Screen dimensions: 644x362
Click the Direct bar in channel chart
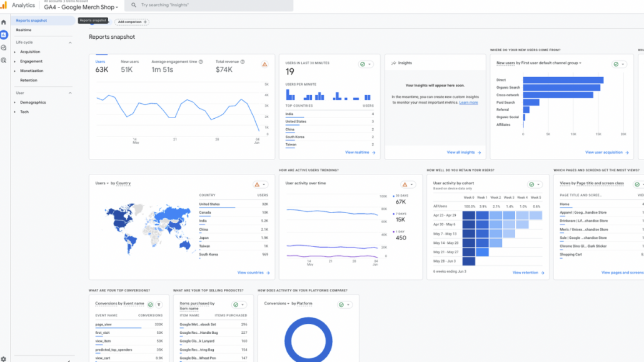click(563, 80)
